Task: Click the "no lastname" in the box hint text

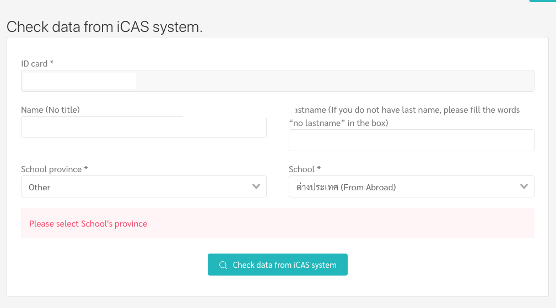Action: tap(339, 123)
